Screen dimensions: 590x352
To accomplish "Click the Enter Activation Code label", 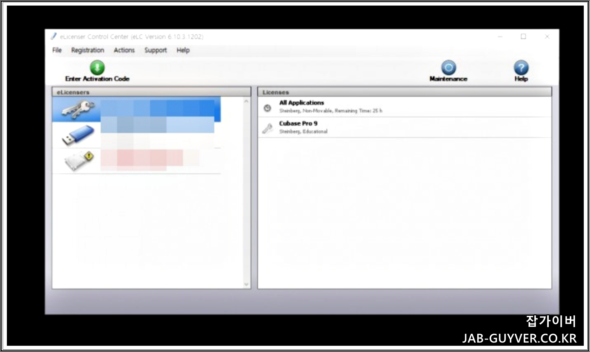I will [x=97, y=79].
